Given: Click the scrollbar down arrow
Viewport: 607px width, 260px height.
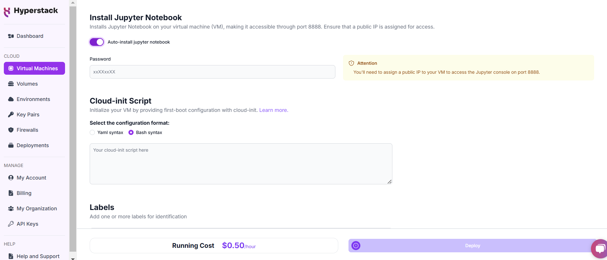Looking at the screenshot, I should click(73, 258).
